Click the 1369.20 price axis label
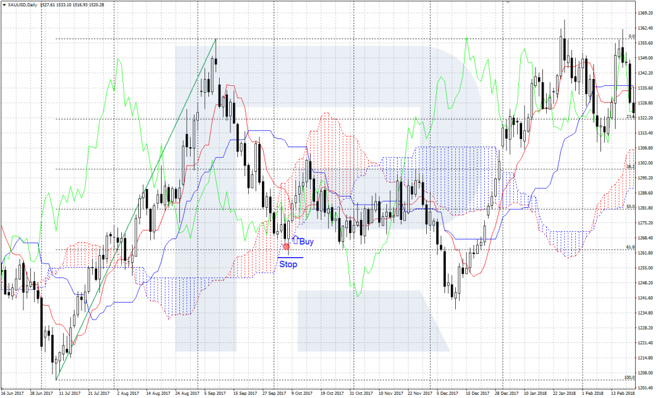The image size is (656, 398). [646, 13]
